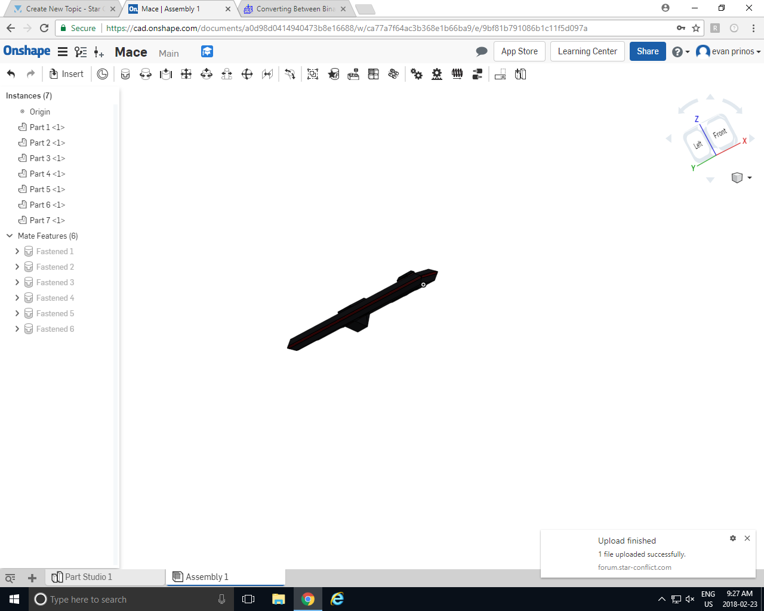Collapse the Mate Features list
Viewport: 764px width, 611px height.
click(9, 236)
